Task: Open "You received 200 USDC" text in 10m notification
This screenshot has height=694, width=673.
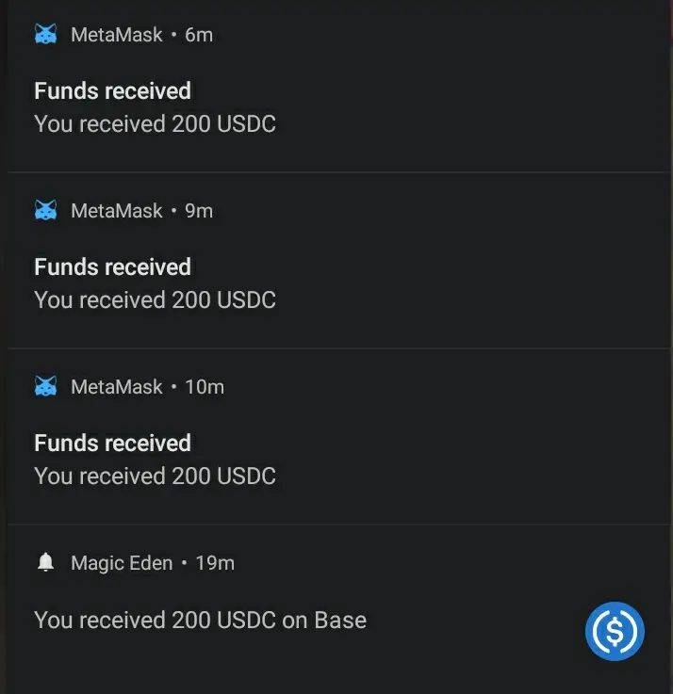Action: [156, 476]
